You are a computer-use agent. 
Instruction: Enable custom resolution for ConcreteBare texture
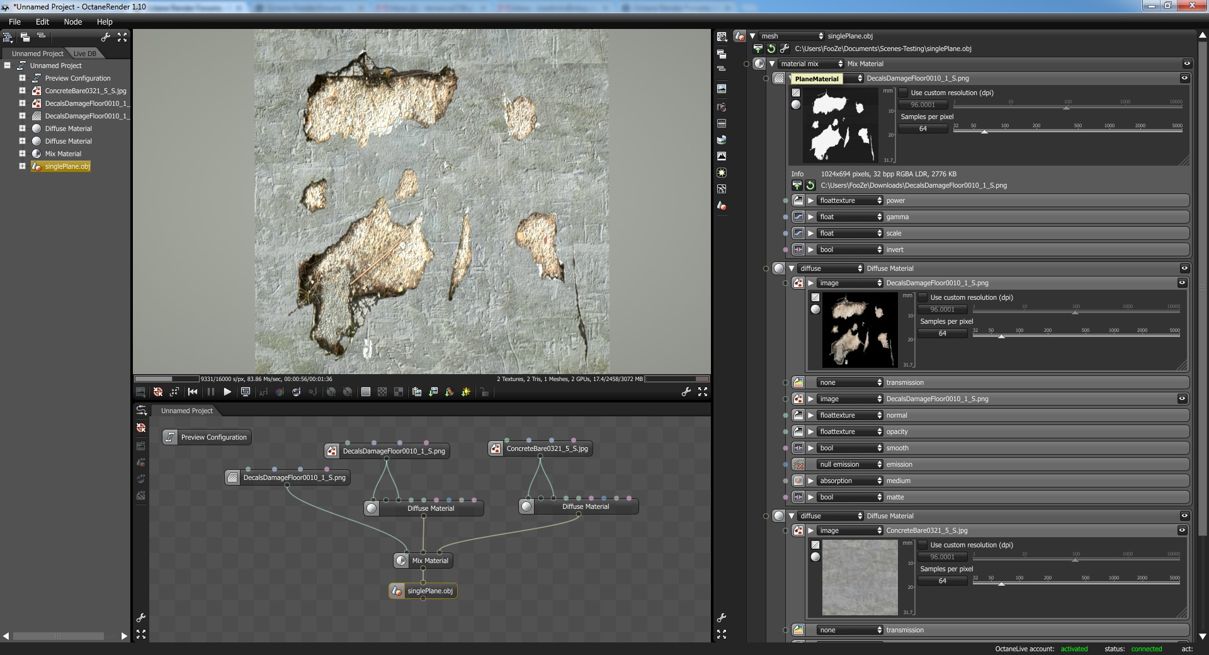click(923, 545)
